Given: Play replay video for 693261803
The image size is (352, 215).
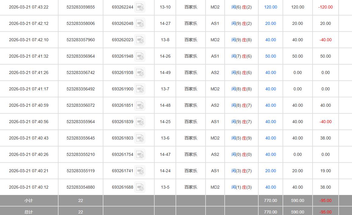Looking at the screenshot, I should (140, 138).
